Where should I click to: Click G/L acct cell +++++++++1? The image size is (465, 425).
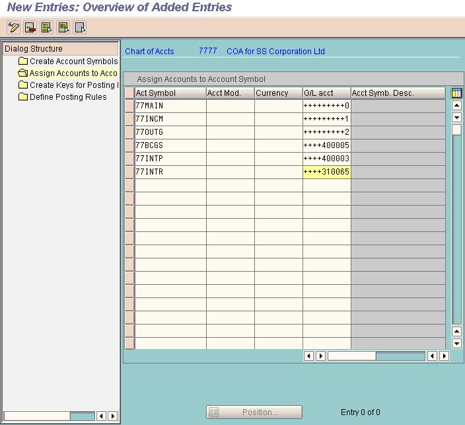(x=326, y=119)
